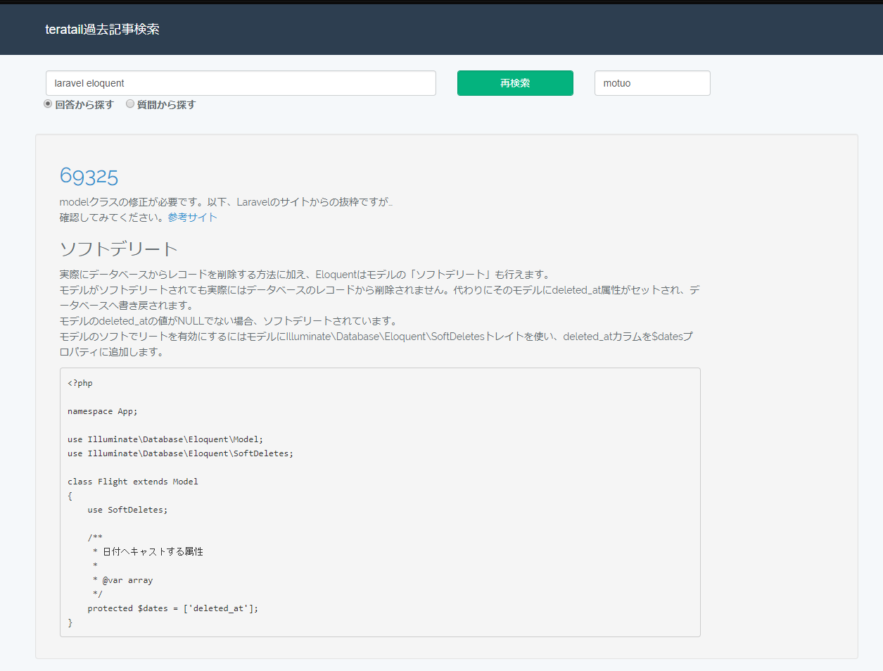Focus the username field containing motuo

pos(652,83)
